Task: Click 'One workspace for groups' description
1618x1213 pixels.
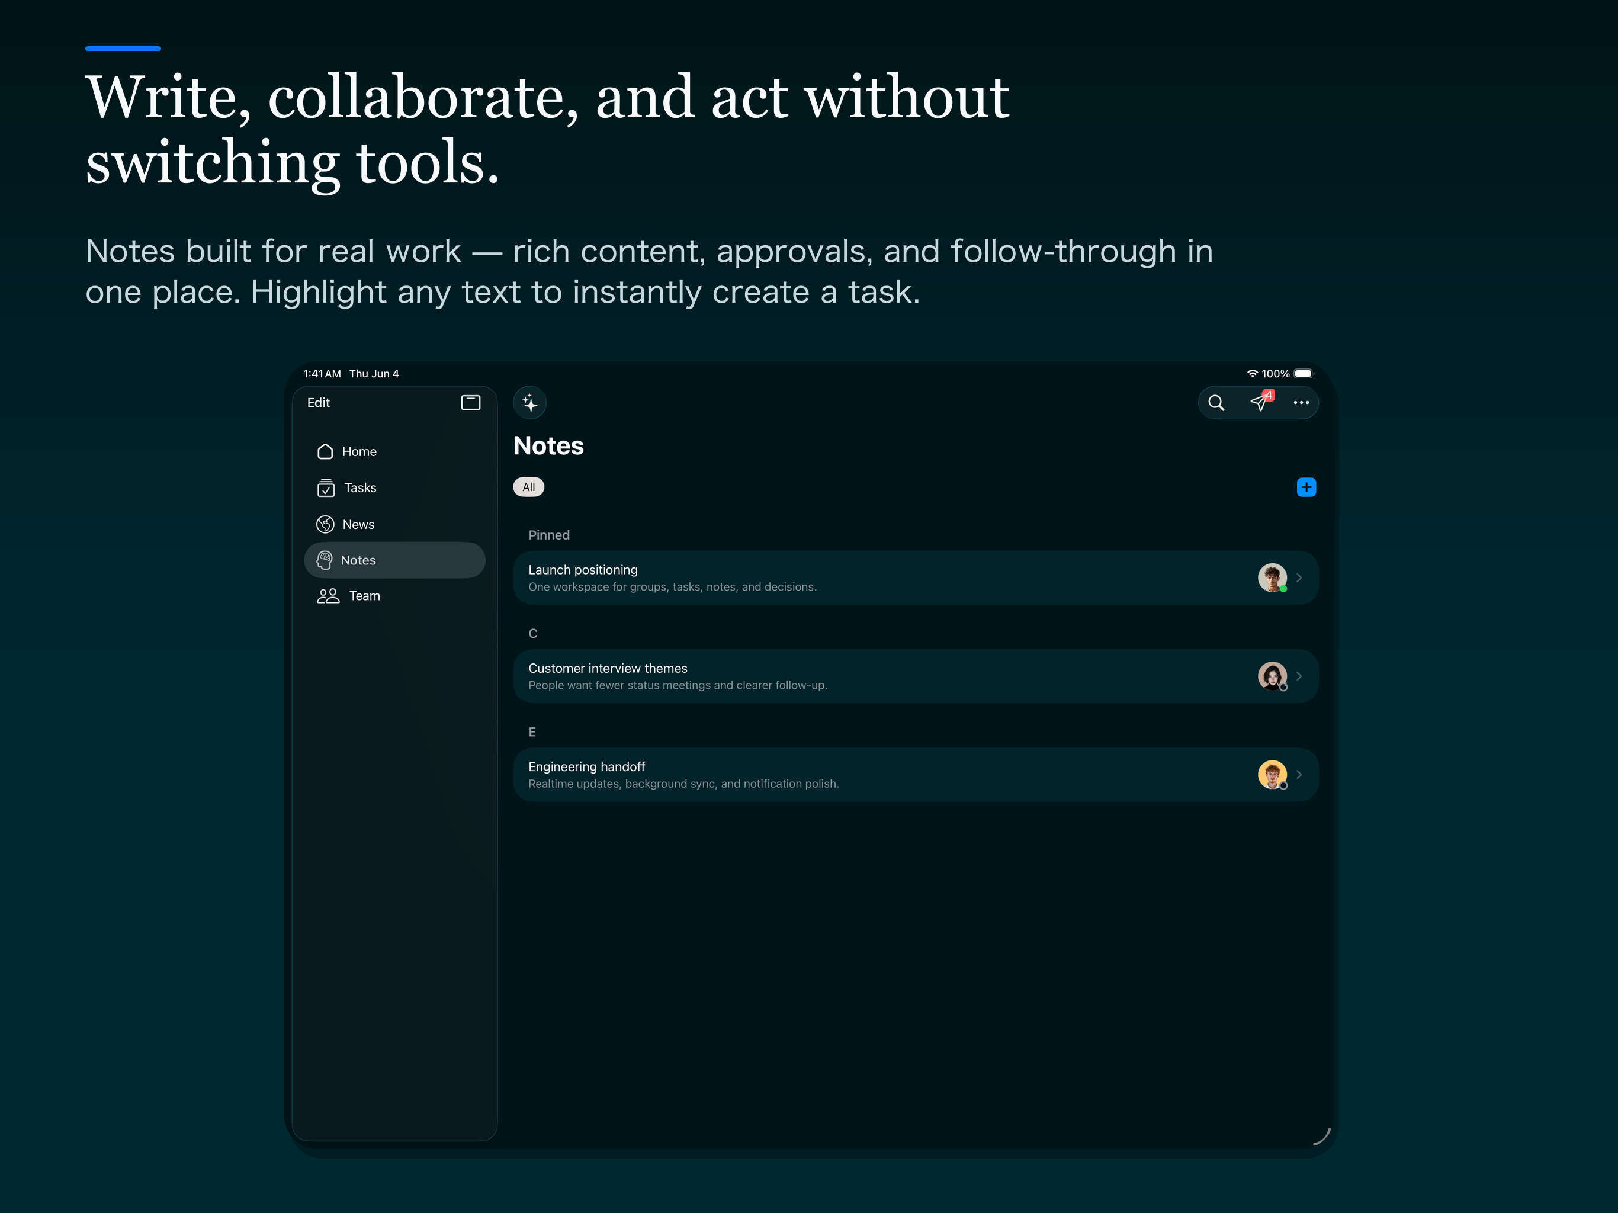Action: pyautogui.click(x=672, y=587)
